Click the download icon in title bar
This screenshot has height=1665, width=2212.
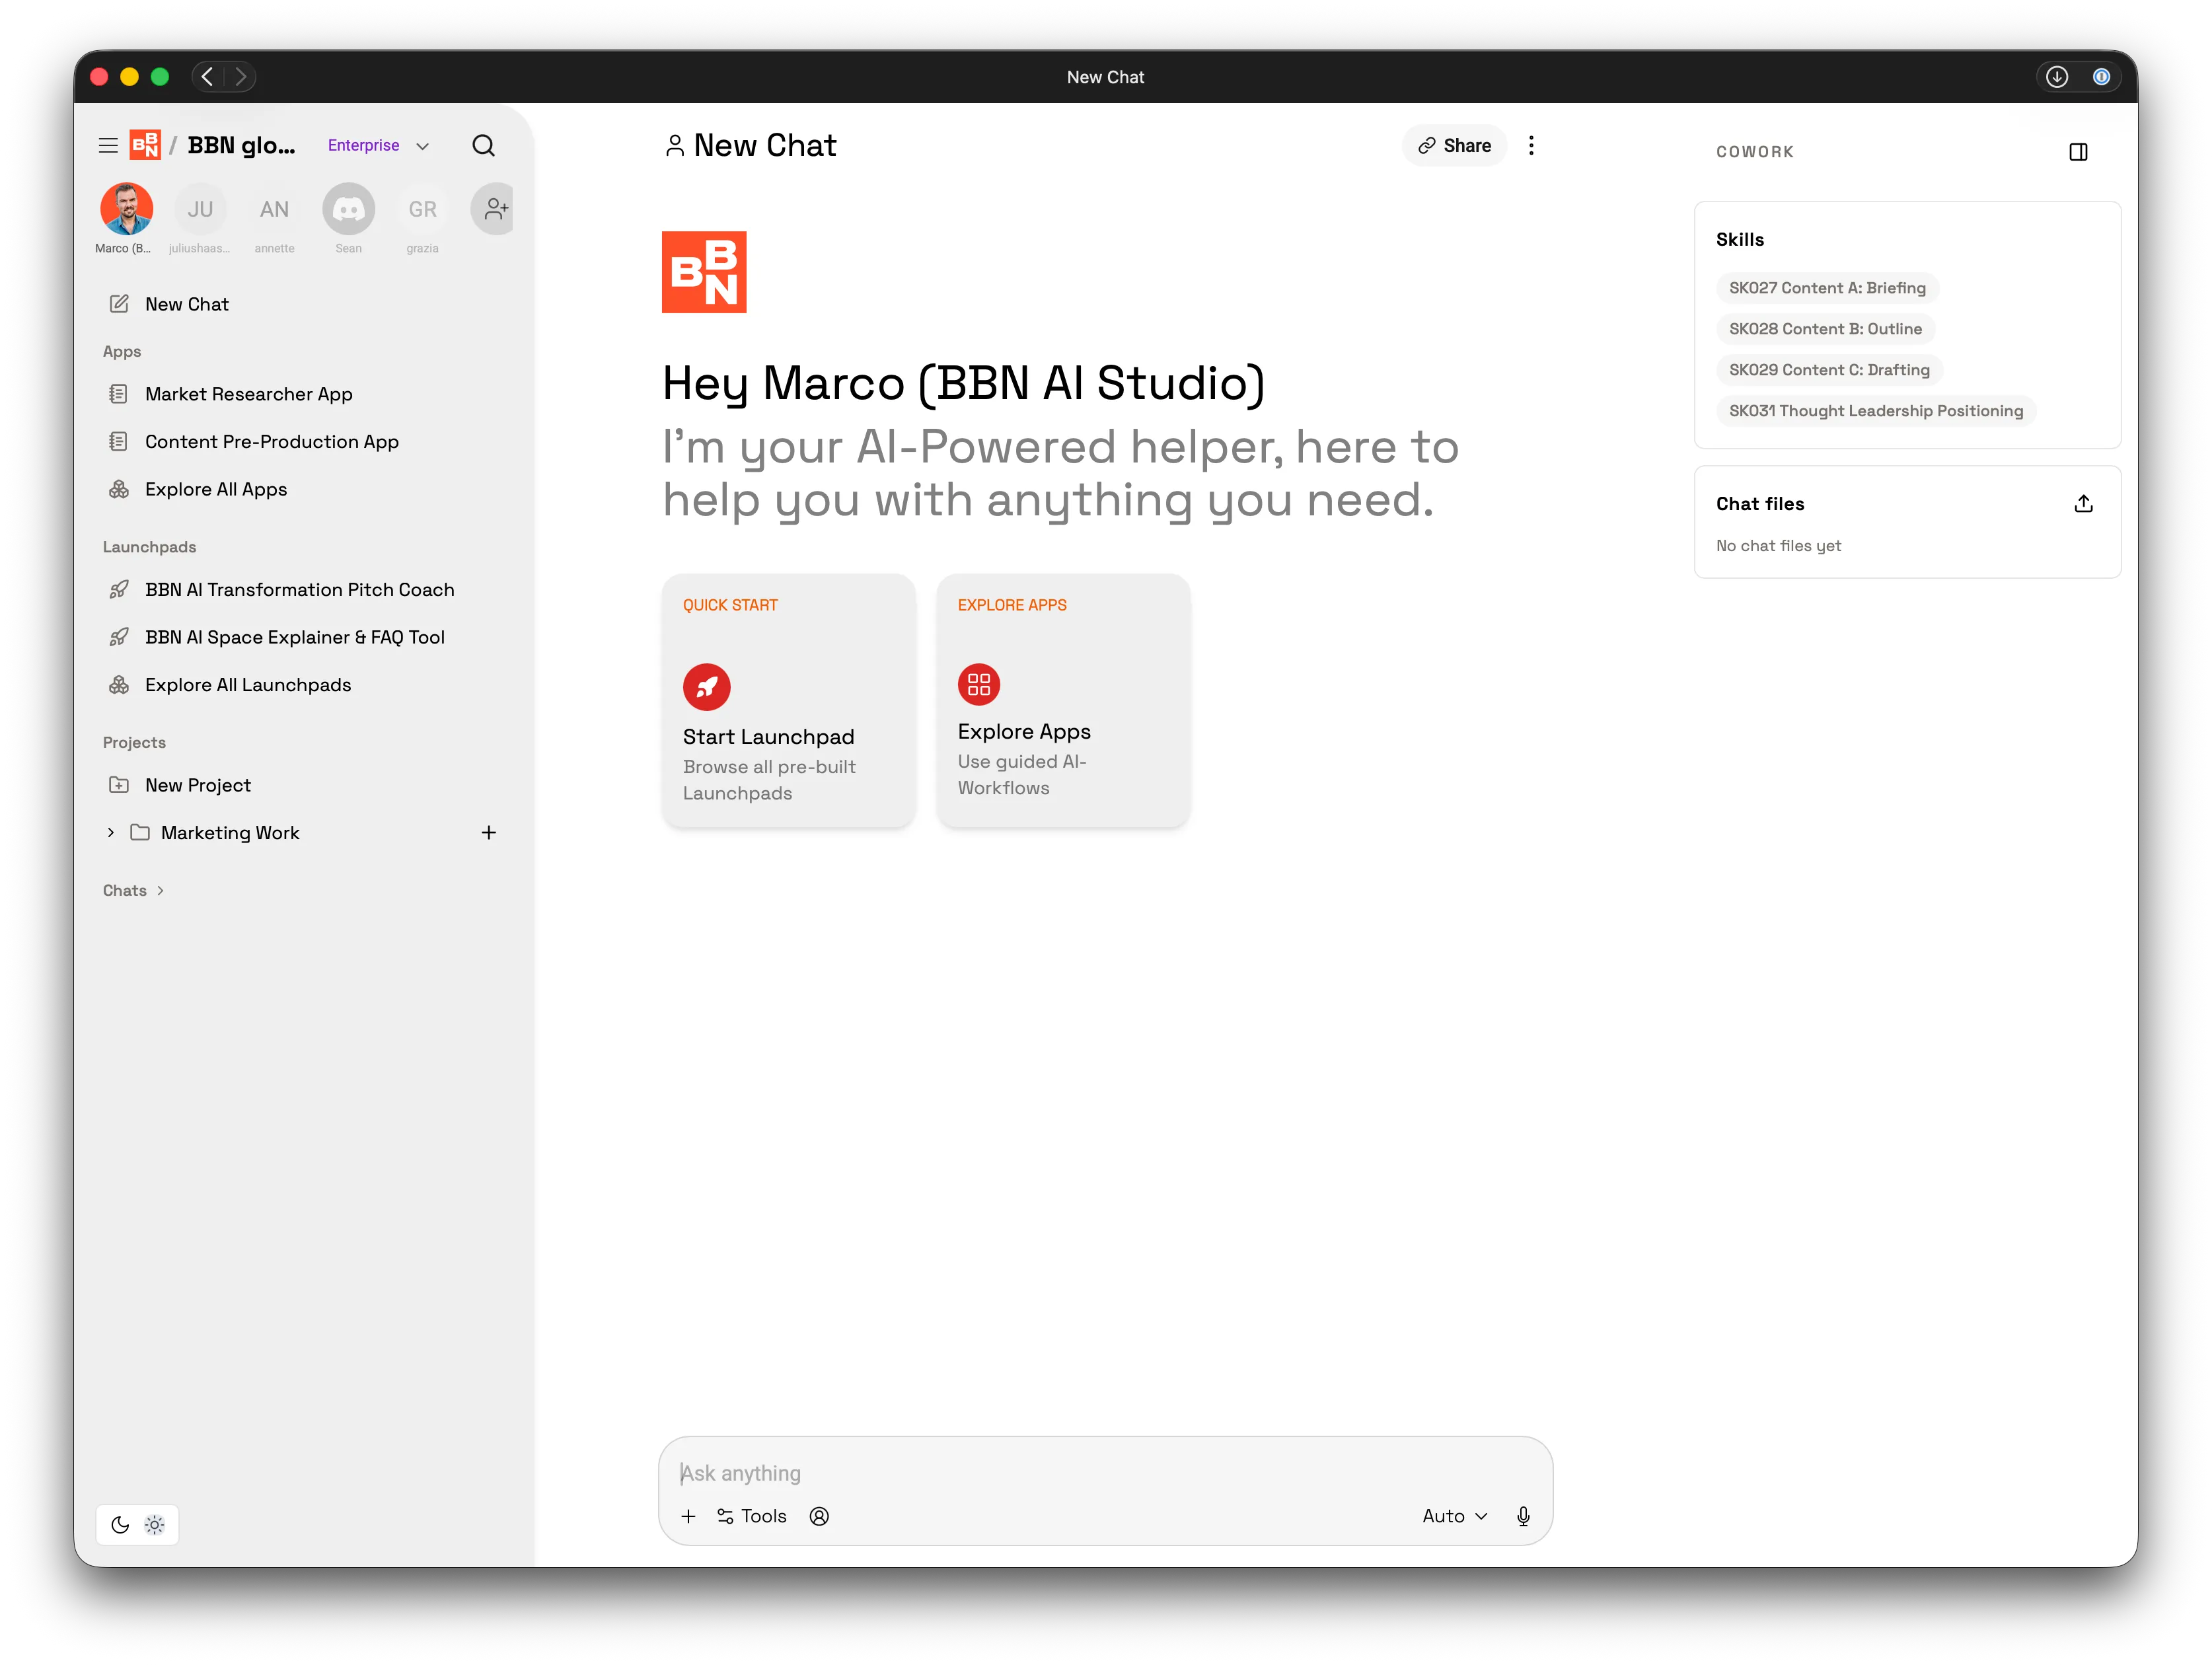[x=2058, y=77]
